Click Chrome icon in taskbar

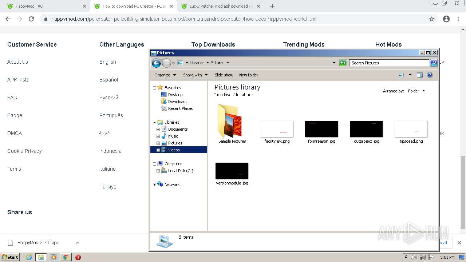pyautogui.click(x=66, y=257)
